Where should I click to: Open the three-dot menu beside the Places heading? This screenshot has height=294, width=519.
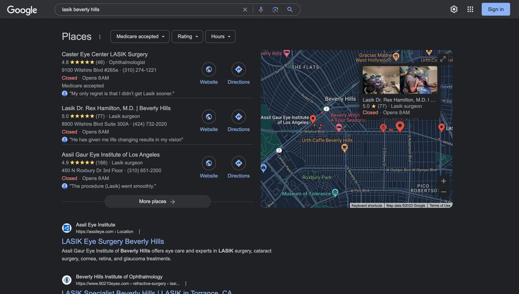pyautogui.click(x=100, y=36)
